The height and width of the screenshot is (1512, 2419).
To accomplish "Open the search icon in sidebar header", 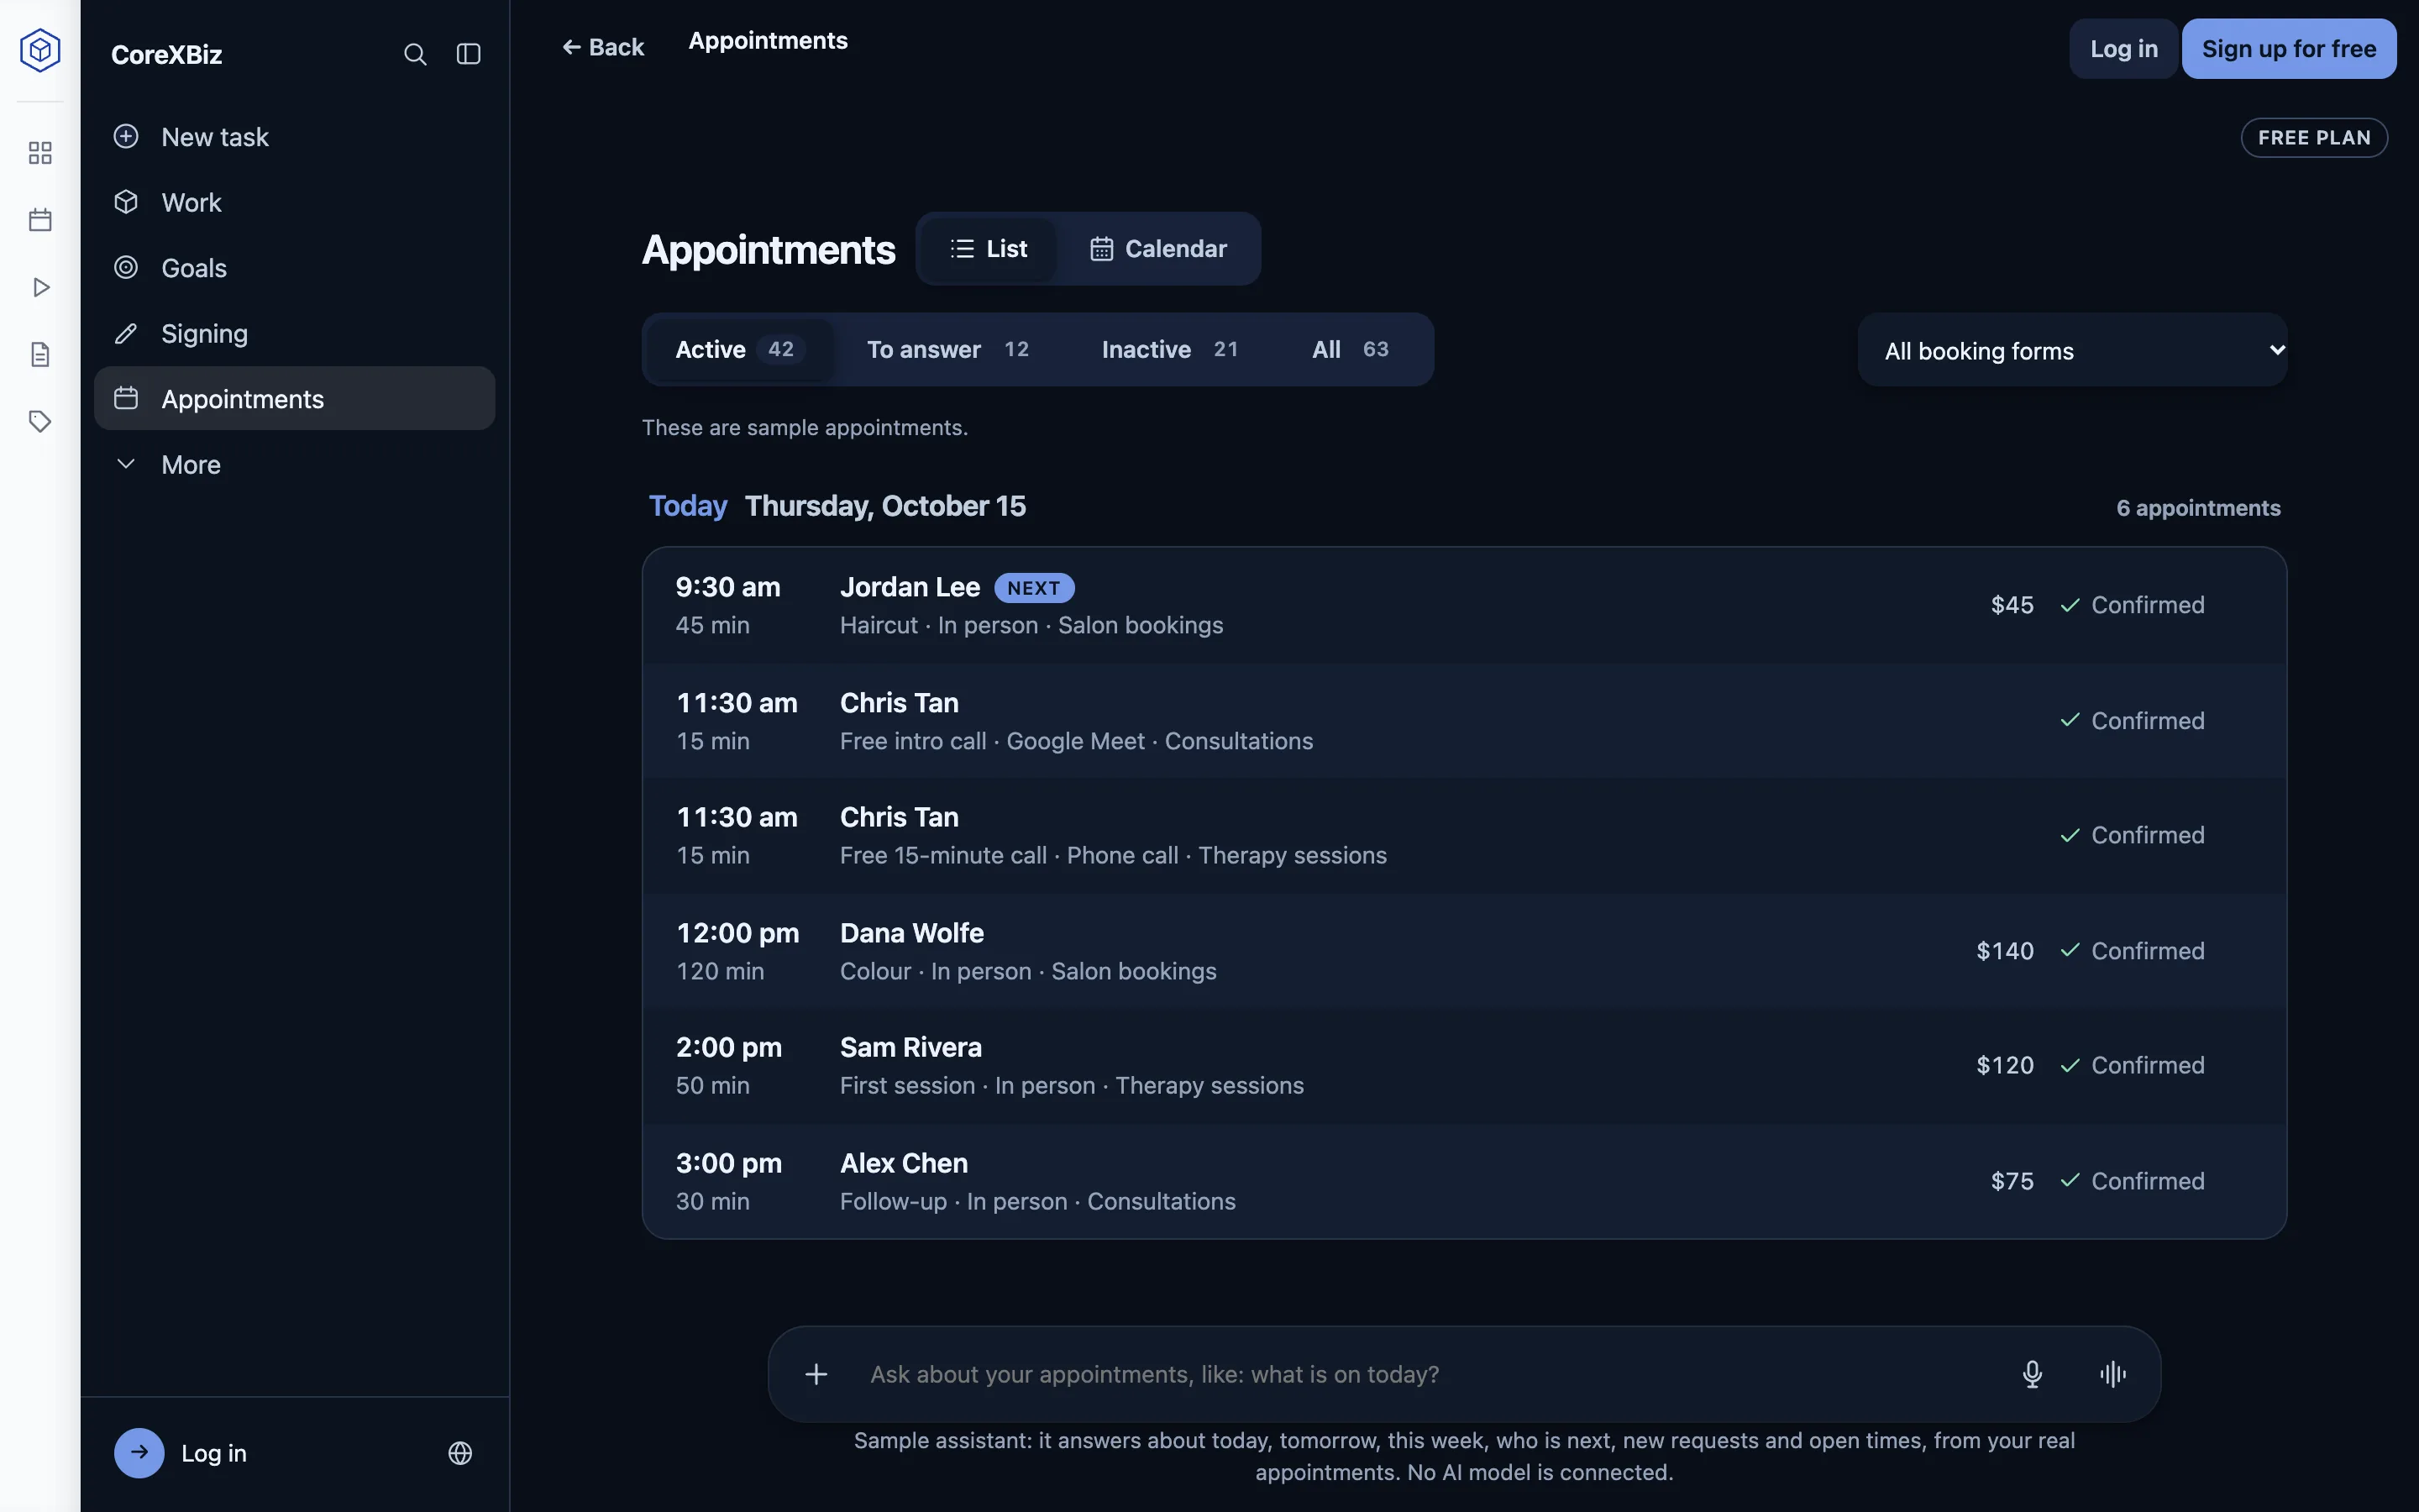I will [x=415, y=54].
